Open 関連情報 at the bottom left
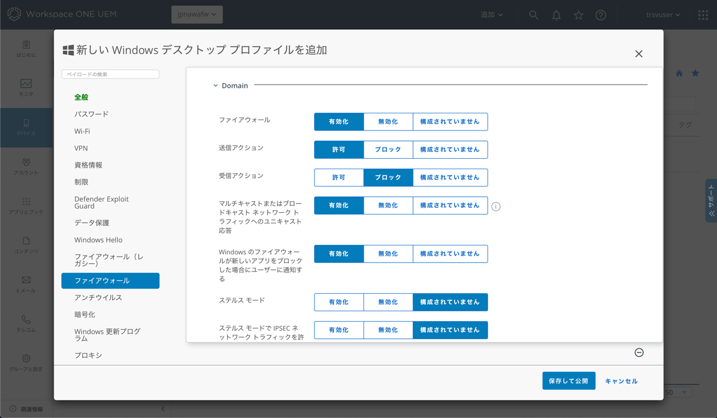Viewport: 717px width, 418px height. (x=26, y=409)
